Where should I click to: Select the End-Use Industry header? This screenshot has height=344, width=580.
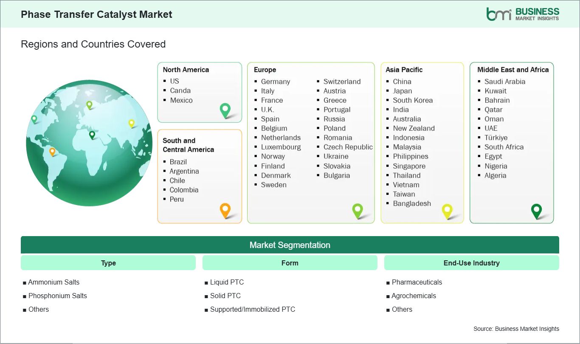point(471,263)
